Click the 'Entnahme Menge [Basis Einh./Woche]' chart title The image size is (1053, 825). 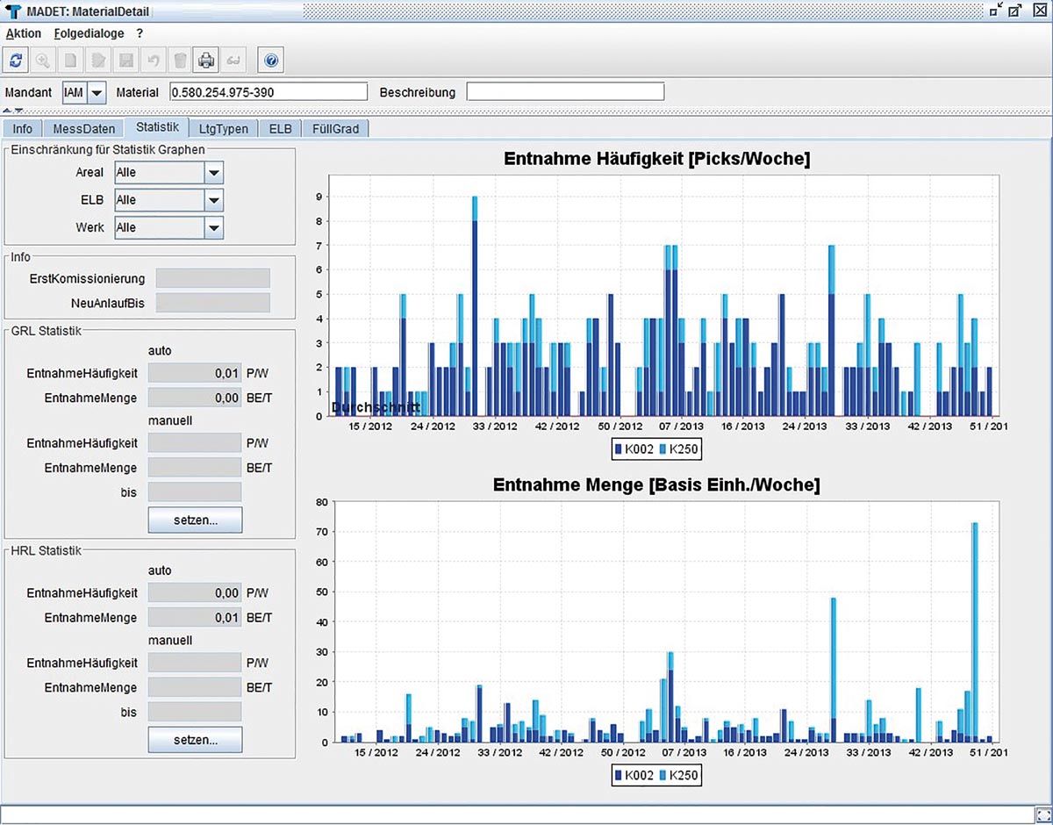coord(656,485)
